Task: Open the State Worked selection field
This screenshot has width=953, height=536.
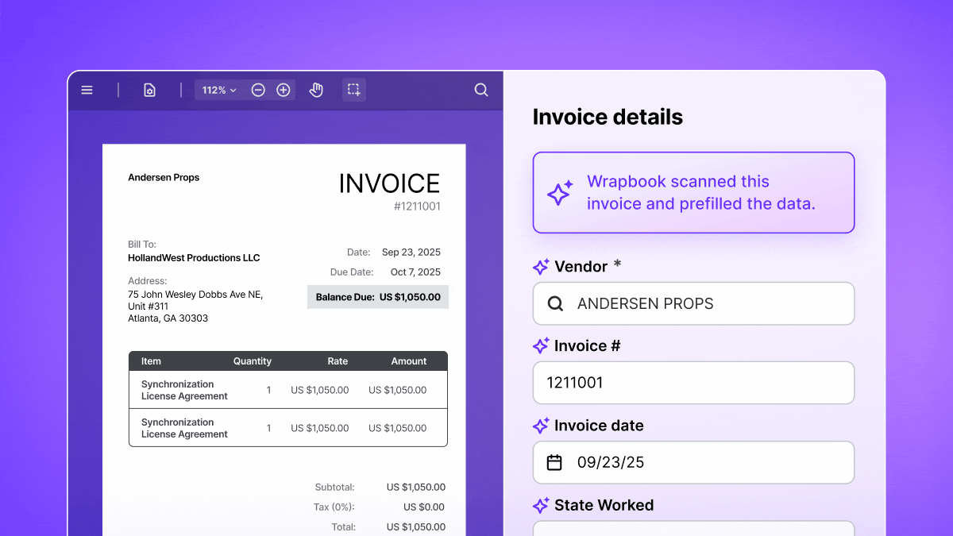Action: (x=693, y=530)
